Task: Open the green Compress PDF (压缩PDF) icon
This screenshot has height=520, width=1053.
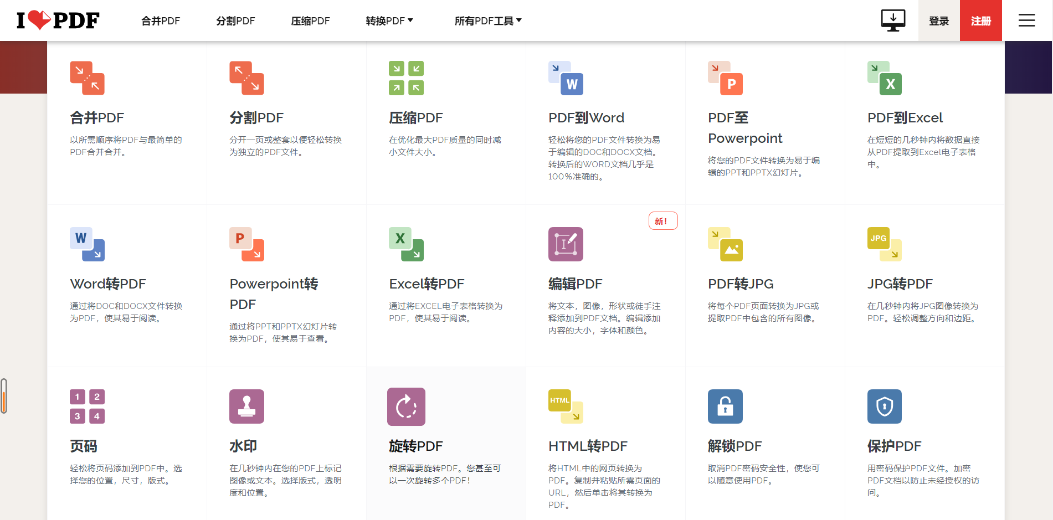Action: tap(406, 78)
